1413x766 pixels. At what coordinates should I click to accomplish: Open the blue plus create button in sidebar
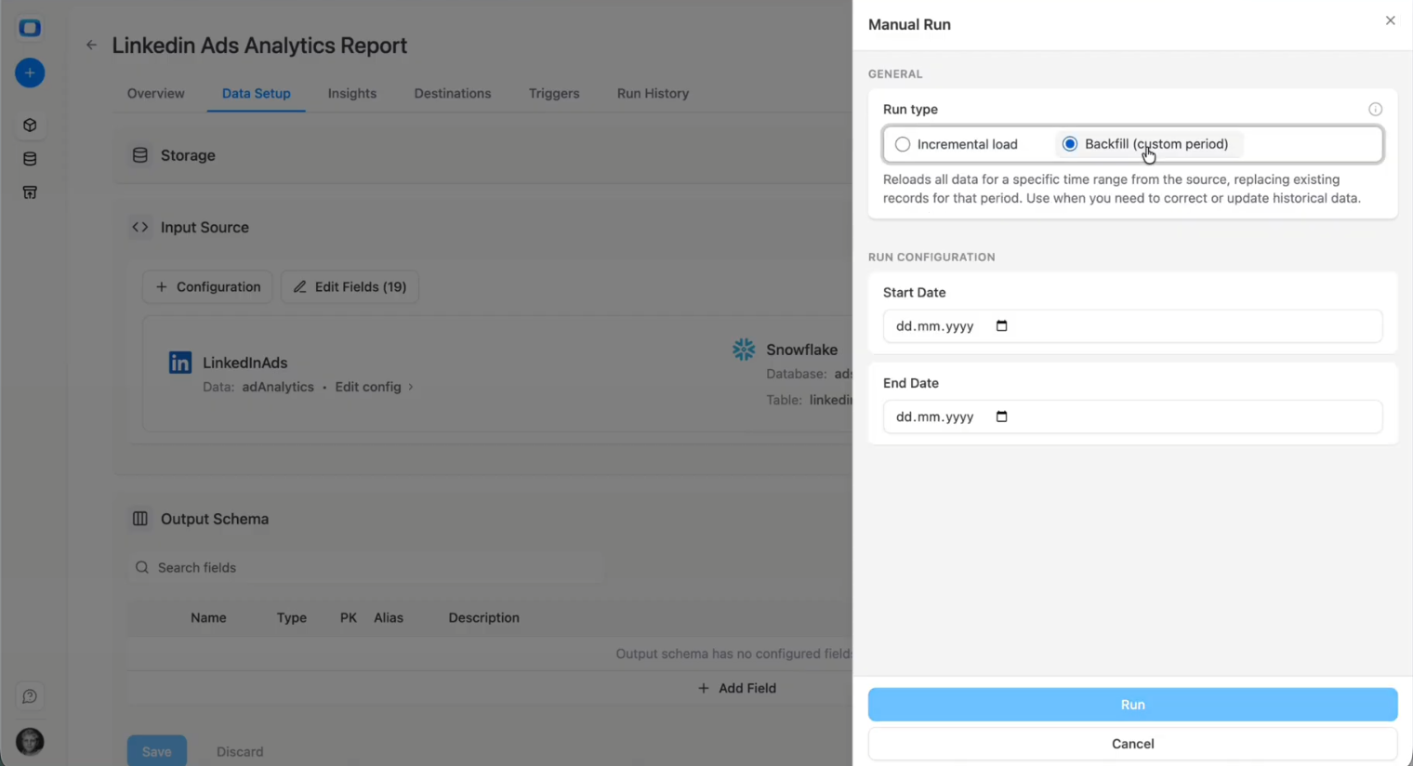point(29,73)
